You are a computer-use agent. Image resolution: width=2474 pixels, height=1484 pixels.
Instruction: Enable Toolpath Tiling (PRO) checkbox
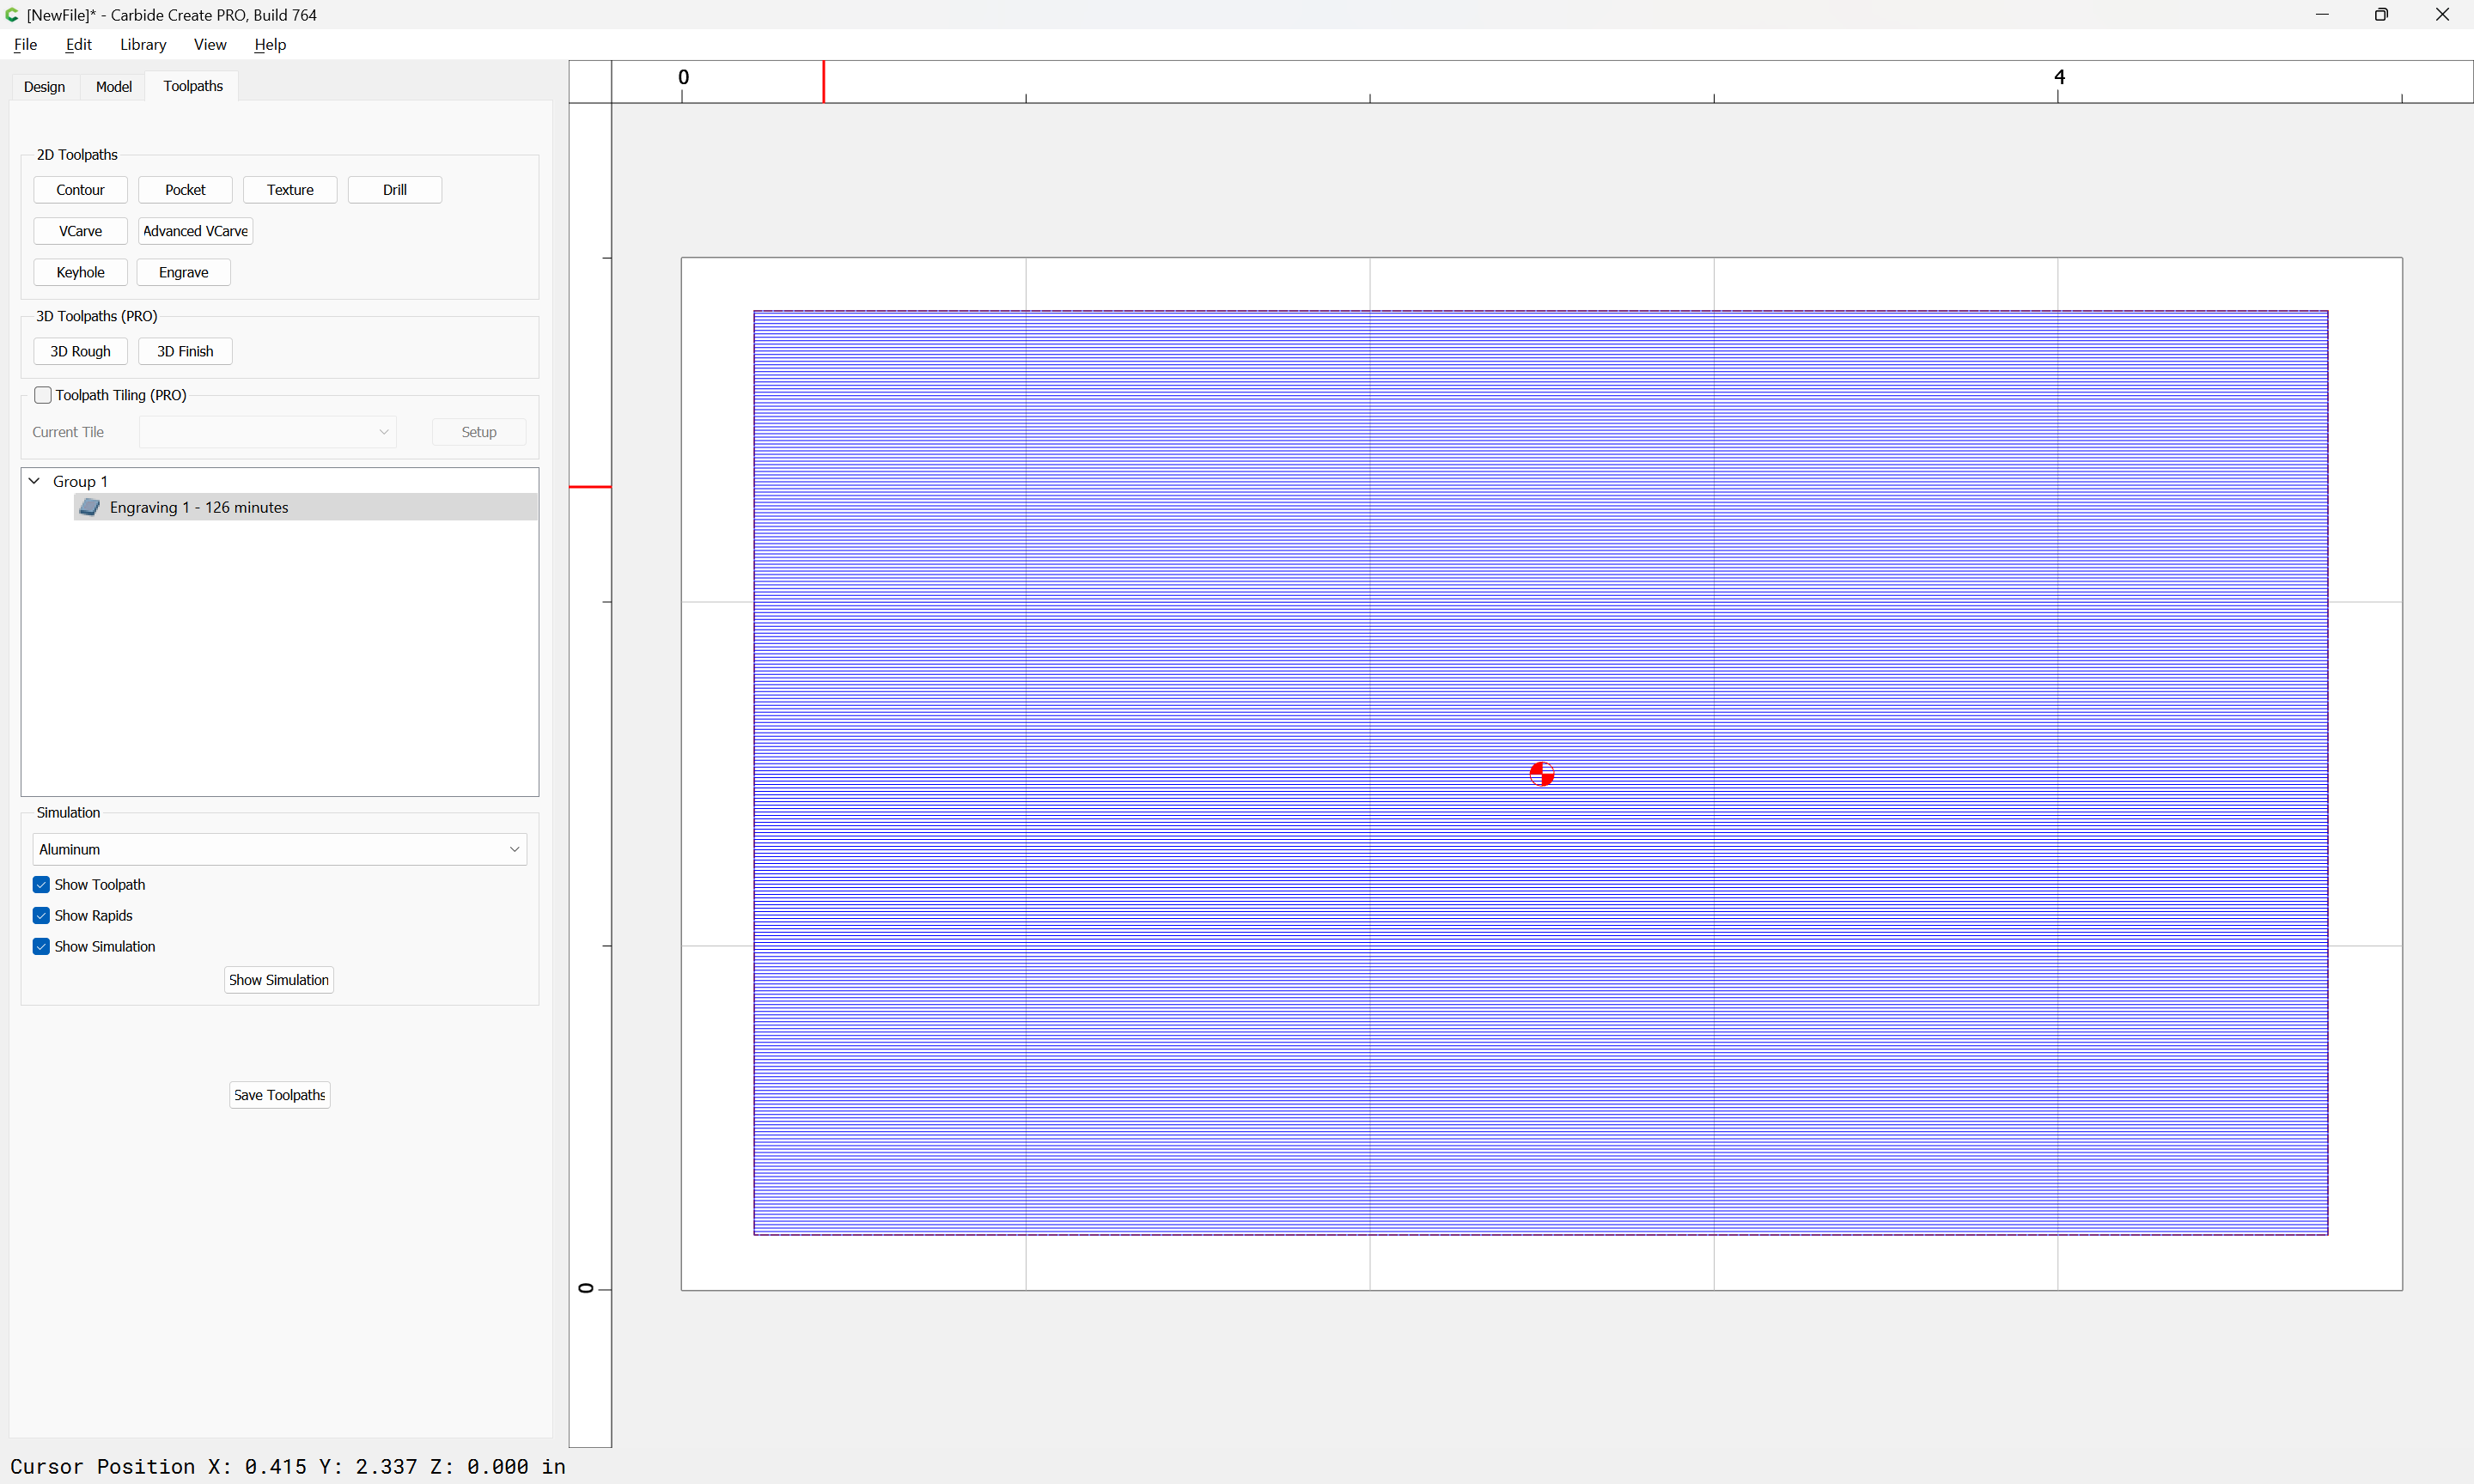coord(43,395)
